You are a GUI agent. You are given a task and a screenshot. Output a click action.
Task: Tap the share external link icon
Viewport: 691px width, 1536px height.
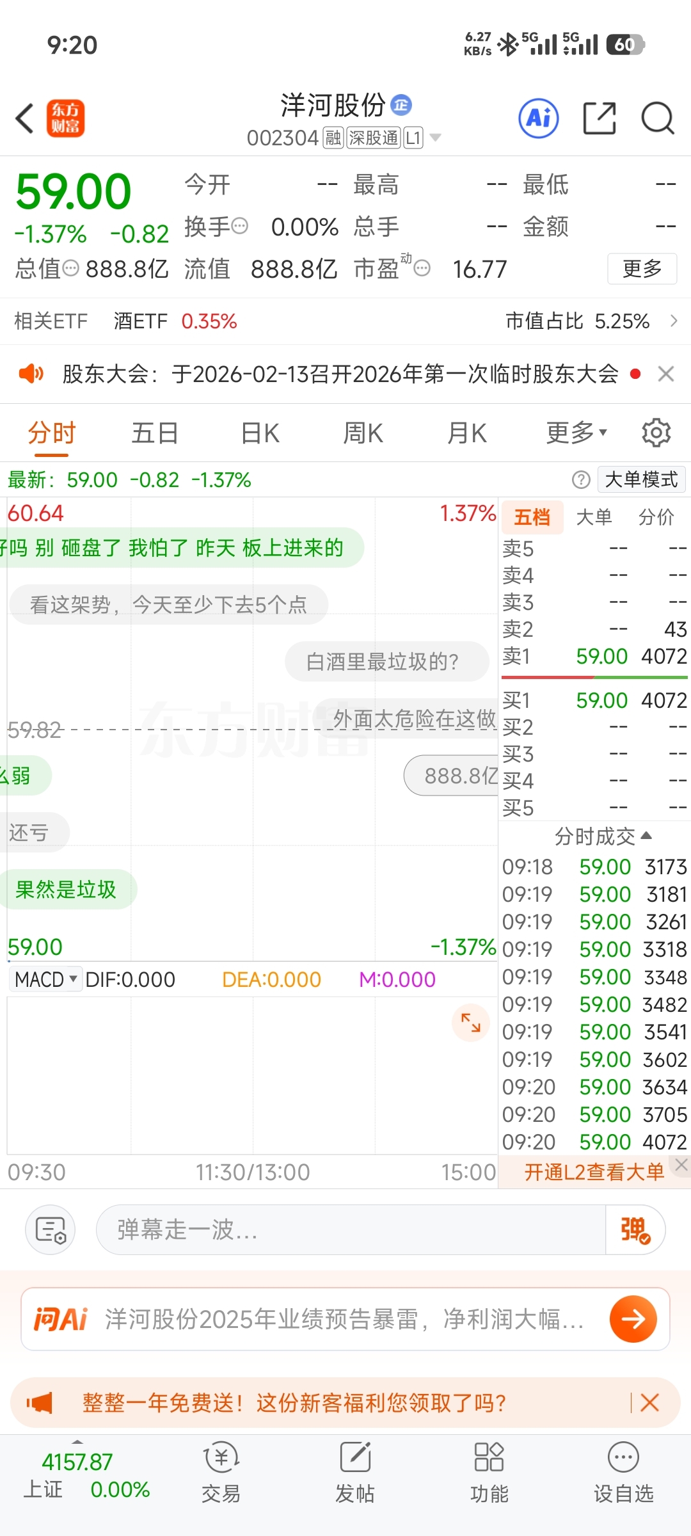pyautogui.click(x=600, y=118)
